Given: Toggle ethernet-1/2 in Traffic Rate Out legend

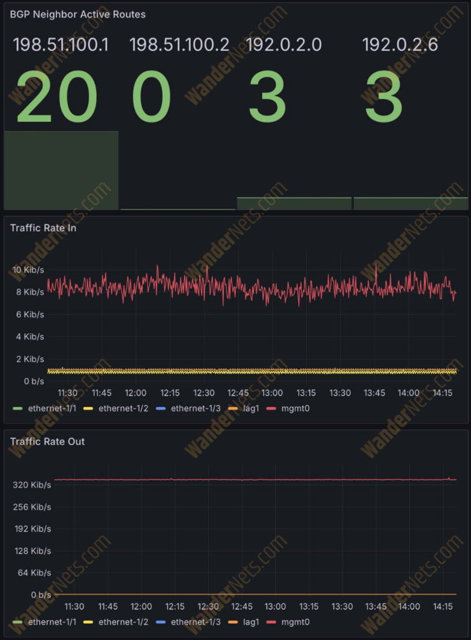Looking at the screenshot, I should 124,622.
